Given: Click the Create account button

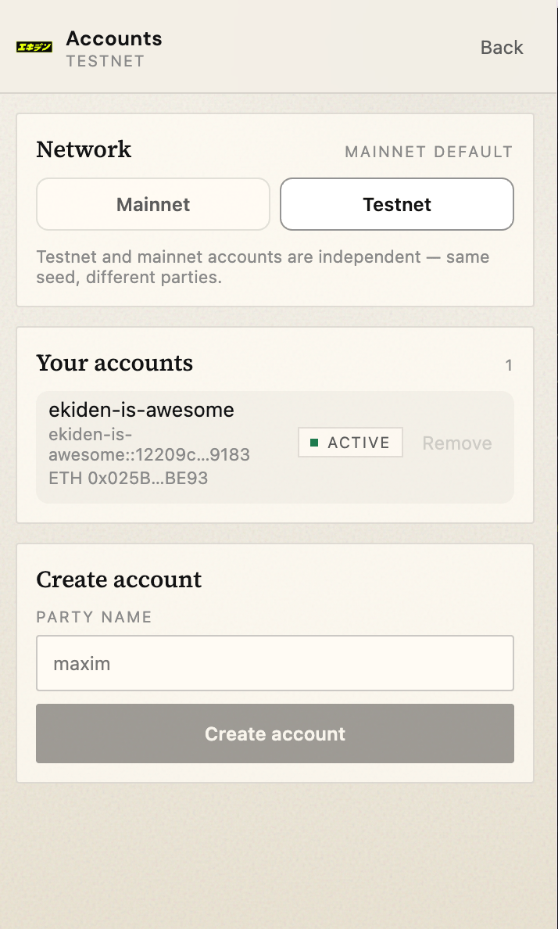Looking at the screenshot, I should pyautogui.click(x=275, y=734).
